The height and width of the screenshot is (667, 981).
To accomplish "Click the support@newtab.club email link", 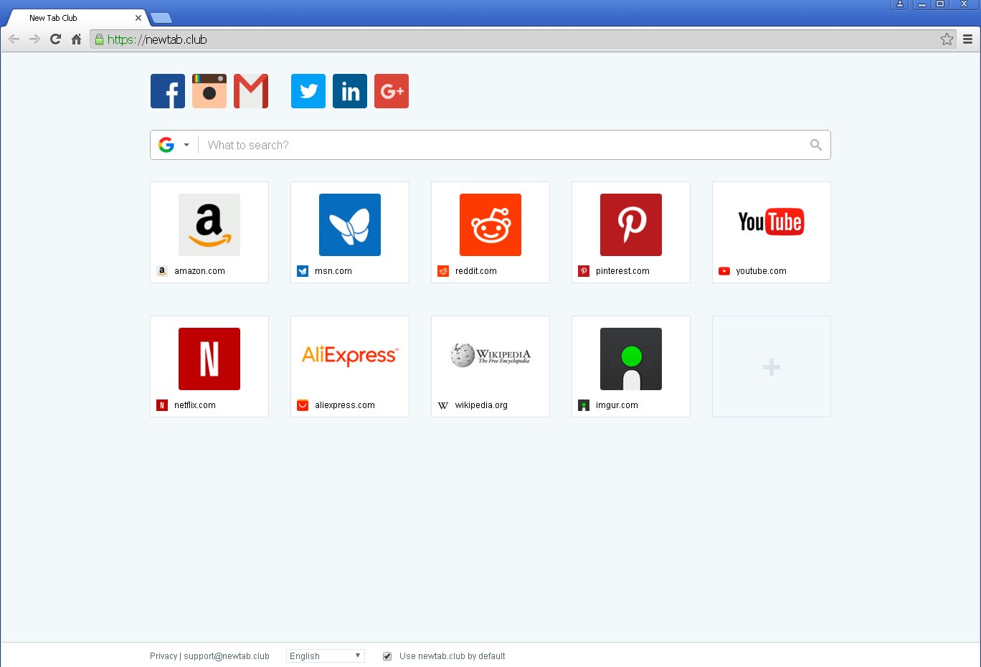I will [227, 656].
